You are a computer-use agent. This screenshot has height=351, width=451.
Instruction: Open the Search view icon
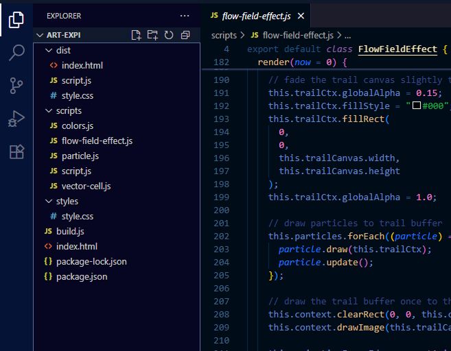(16, 53)
